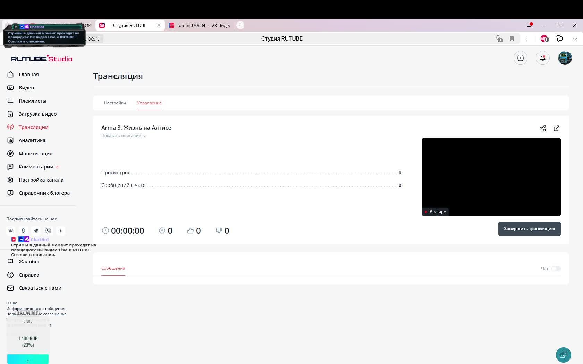This screenshot has height=364, width=583.
Task: Click the add video icon in header
Action: click(x=521, y=58)
